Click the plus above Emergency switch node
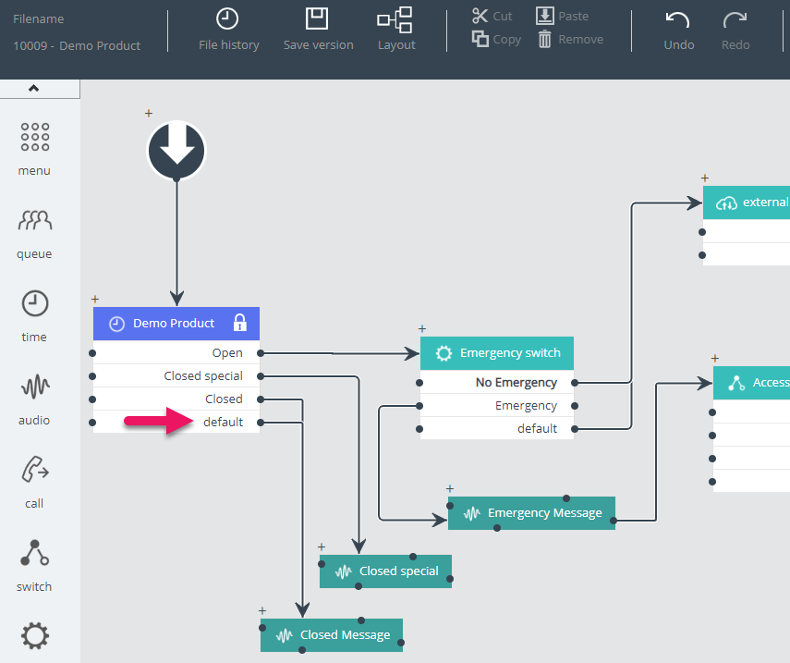This screenshot has height=663, width=790. (422, 328)
